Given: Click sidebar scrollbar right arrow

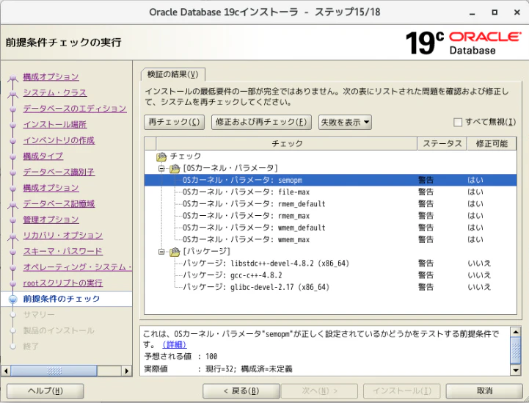Looking at the screenshot, I should [x=126, y=371].
